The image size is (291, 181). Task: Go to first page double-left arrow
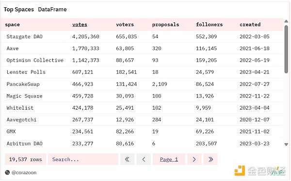127,159
